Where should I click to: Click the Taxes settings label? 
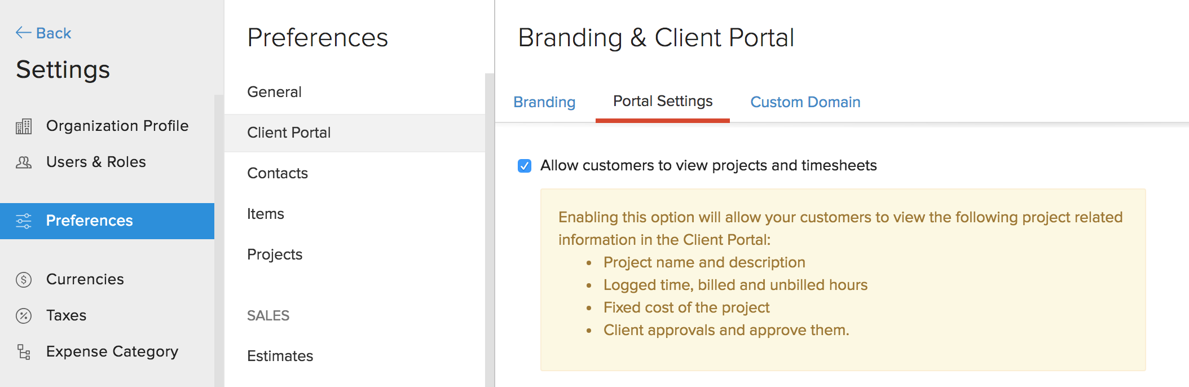67,315
